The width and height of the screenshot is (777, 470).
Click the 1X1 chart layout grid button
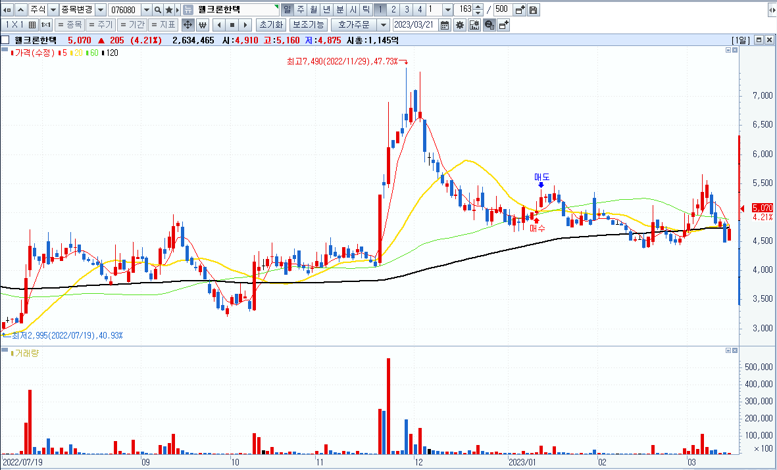(20, 25)
